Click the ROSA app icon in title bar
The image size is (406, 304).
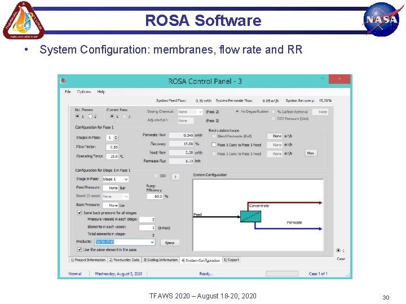tap(63, 81)
